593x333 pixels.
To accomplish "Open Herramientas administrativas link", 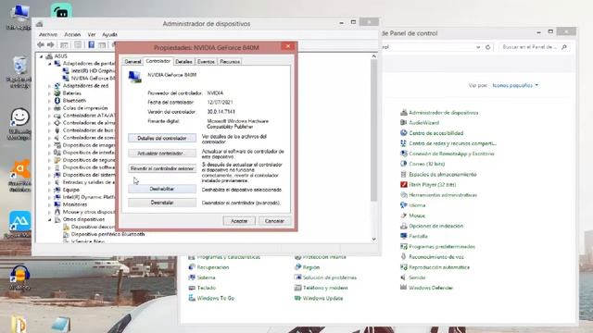I will [x=443, y=195].
